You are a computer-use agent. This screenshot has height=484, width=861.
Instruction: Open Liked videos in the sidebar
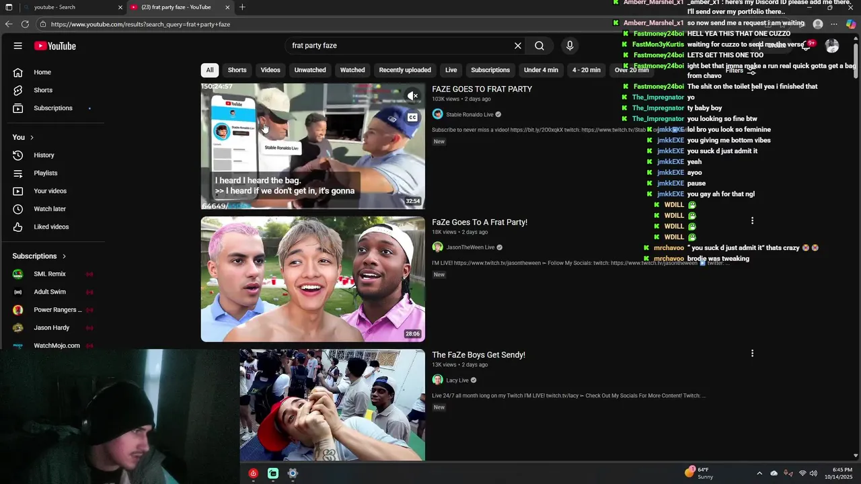(x=52, y=227)
